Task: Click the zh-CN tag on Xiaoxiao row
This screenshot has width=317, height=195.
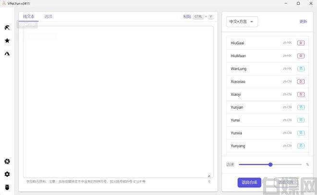Action: click(287, 81)
